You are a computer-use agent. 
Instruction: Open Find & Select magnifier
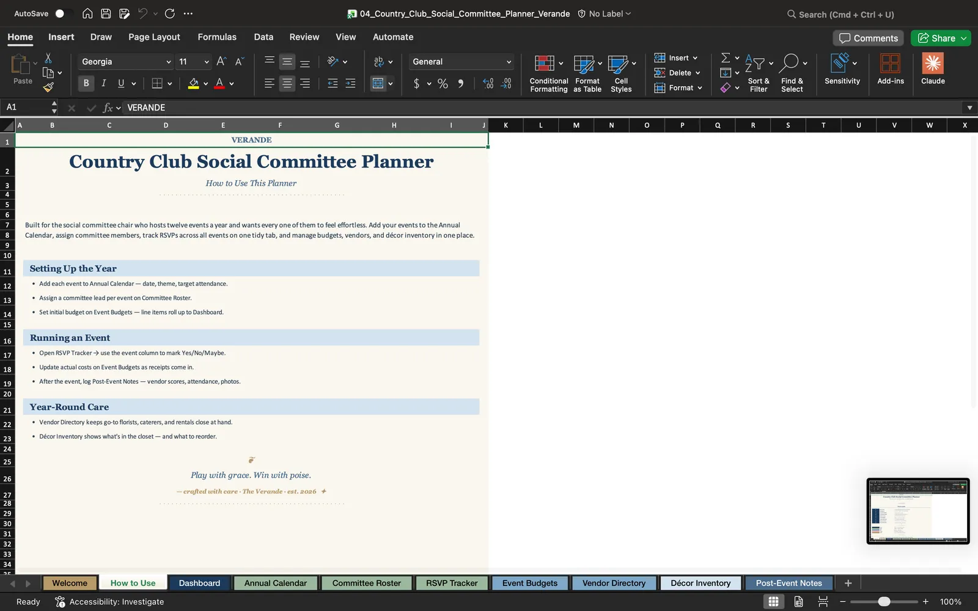point(790,63)
